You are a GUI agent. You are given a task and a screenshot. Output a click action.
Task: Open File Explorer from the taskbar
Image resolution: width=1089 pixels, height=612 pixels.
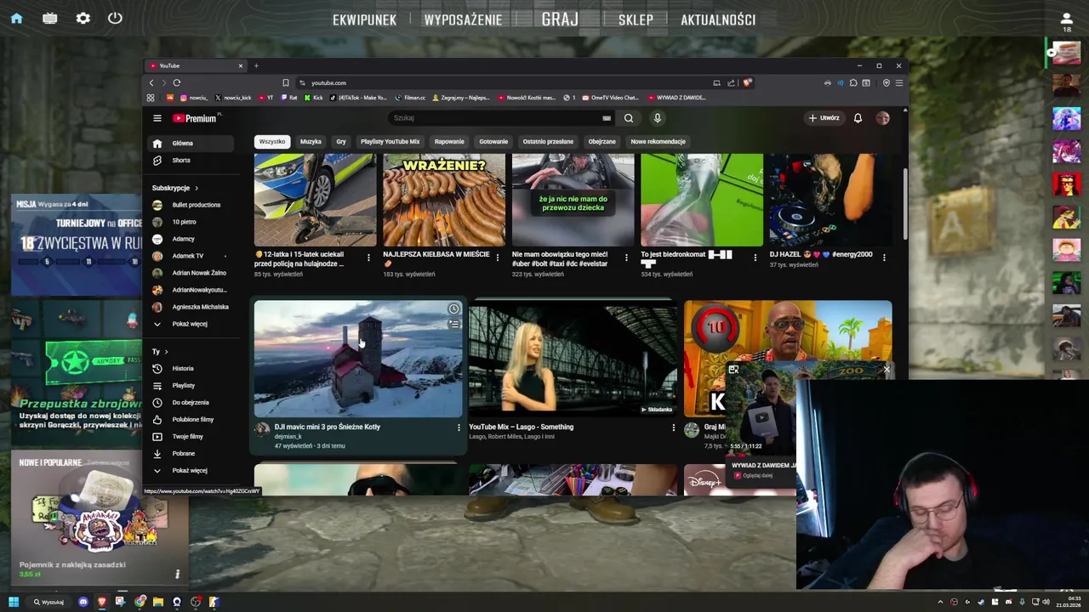tap(158, 602)
